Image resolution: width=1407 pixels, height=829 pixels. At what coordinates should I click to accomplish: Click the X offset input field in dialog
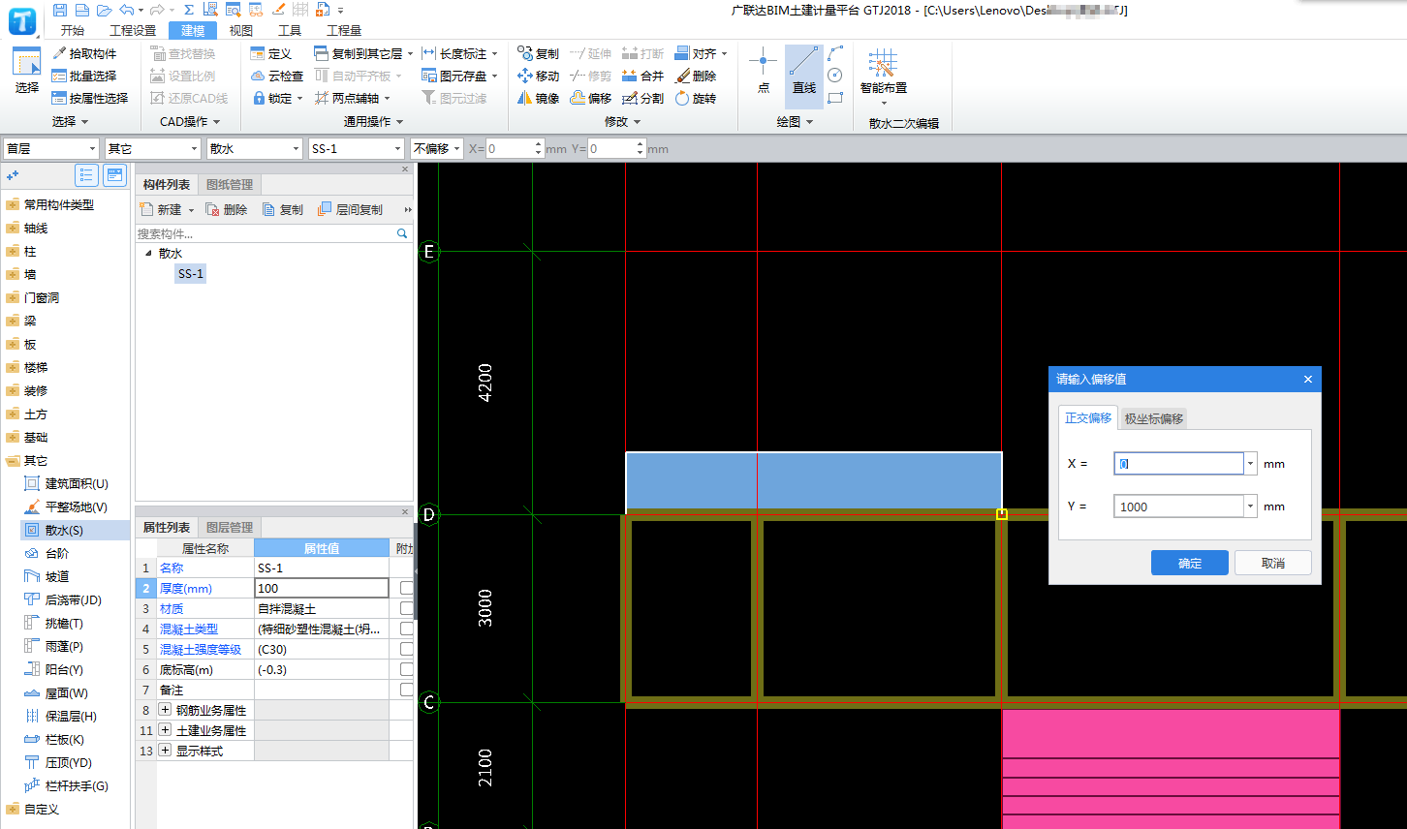1178,464
